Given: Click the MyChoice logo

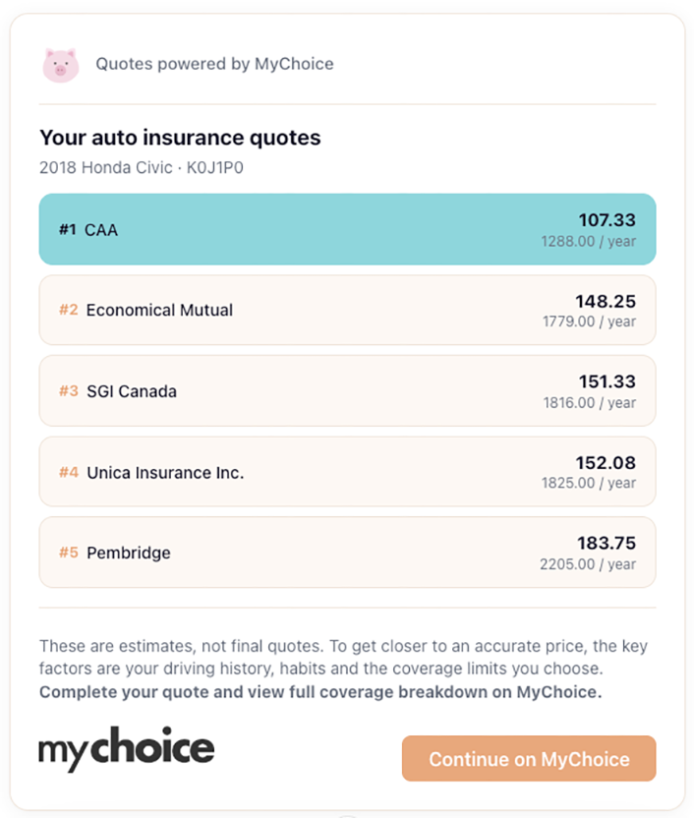Looking at the screenshot, I should [126, 749].
